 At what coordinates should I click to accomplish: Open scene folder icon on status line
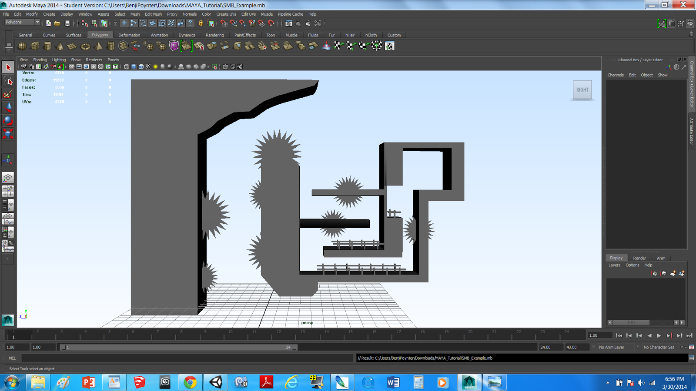tap(57, 23)
